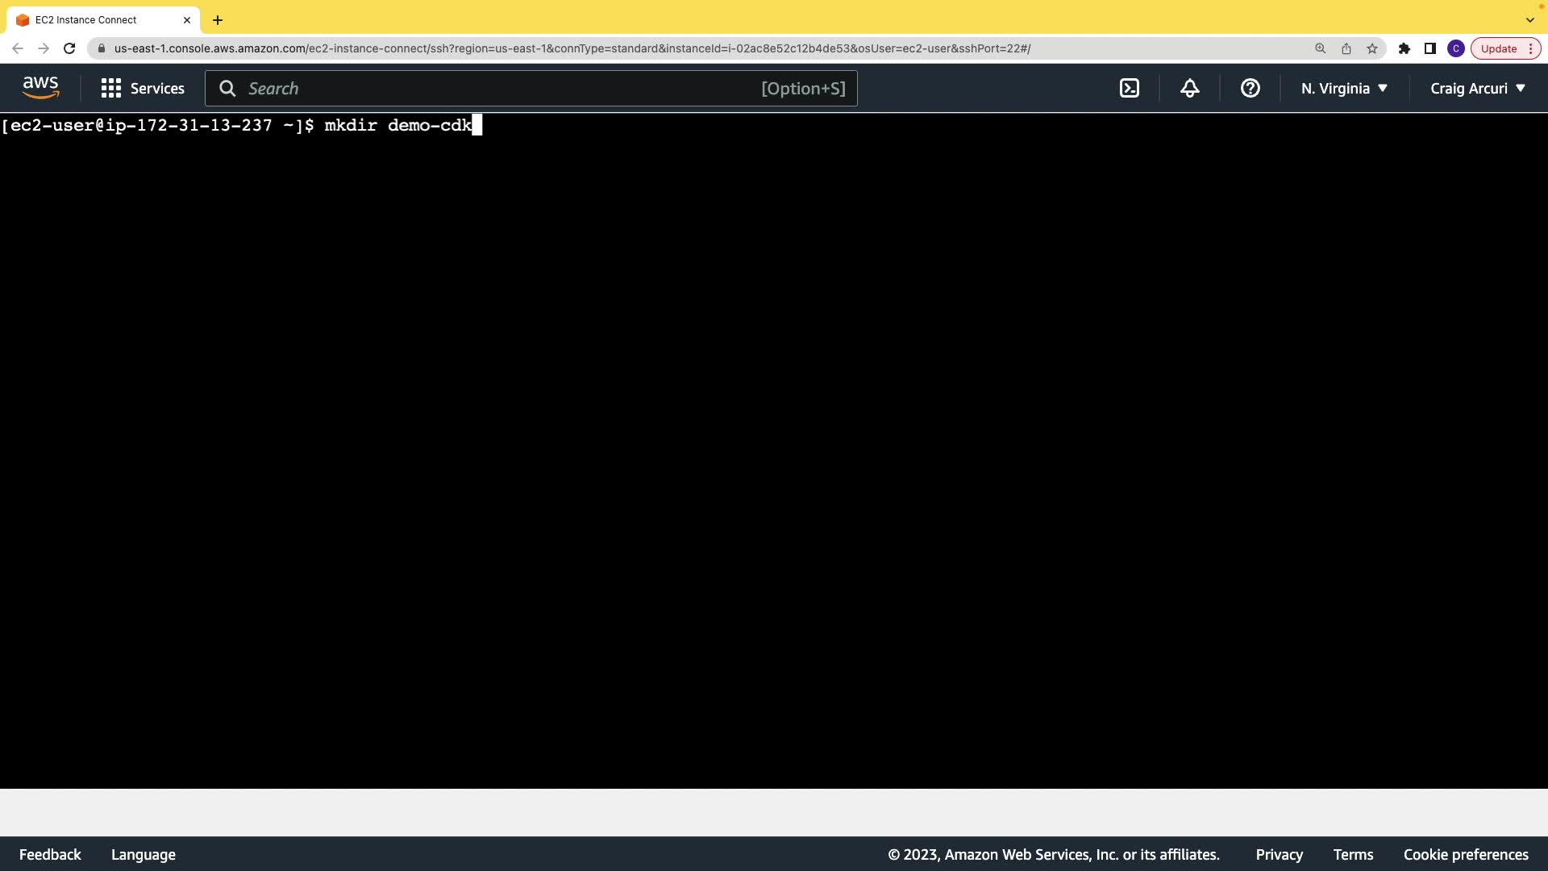Reload the browser page
Screen dimensions: 1548x871
click(69, 48)
